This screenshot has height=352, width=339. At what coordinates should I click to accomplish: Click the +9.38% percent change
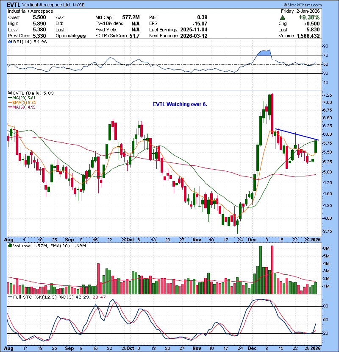pyautogui.click(x=309, y=17)
